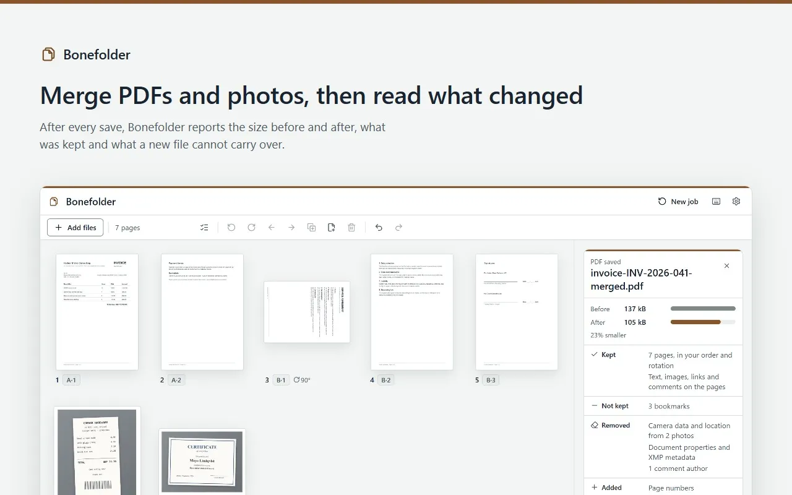
Task: Open the keyboard shortcuts icon
Action: tap(717, 202)
